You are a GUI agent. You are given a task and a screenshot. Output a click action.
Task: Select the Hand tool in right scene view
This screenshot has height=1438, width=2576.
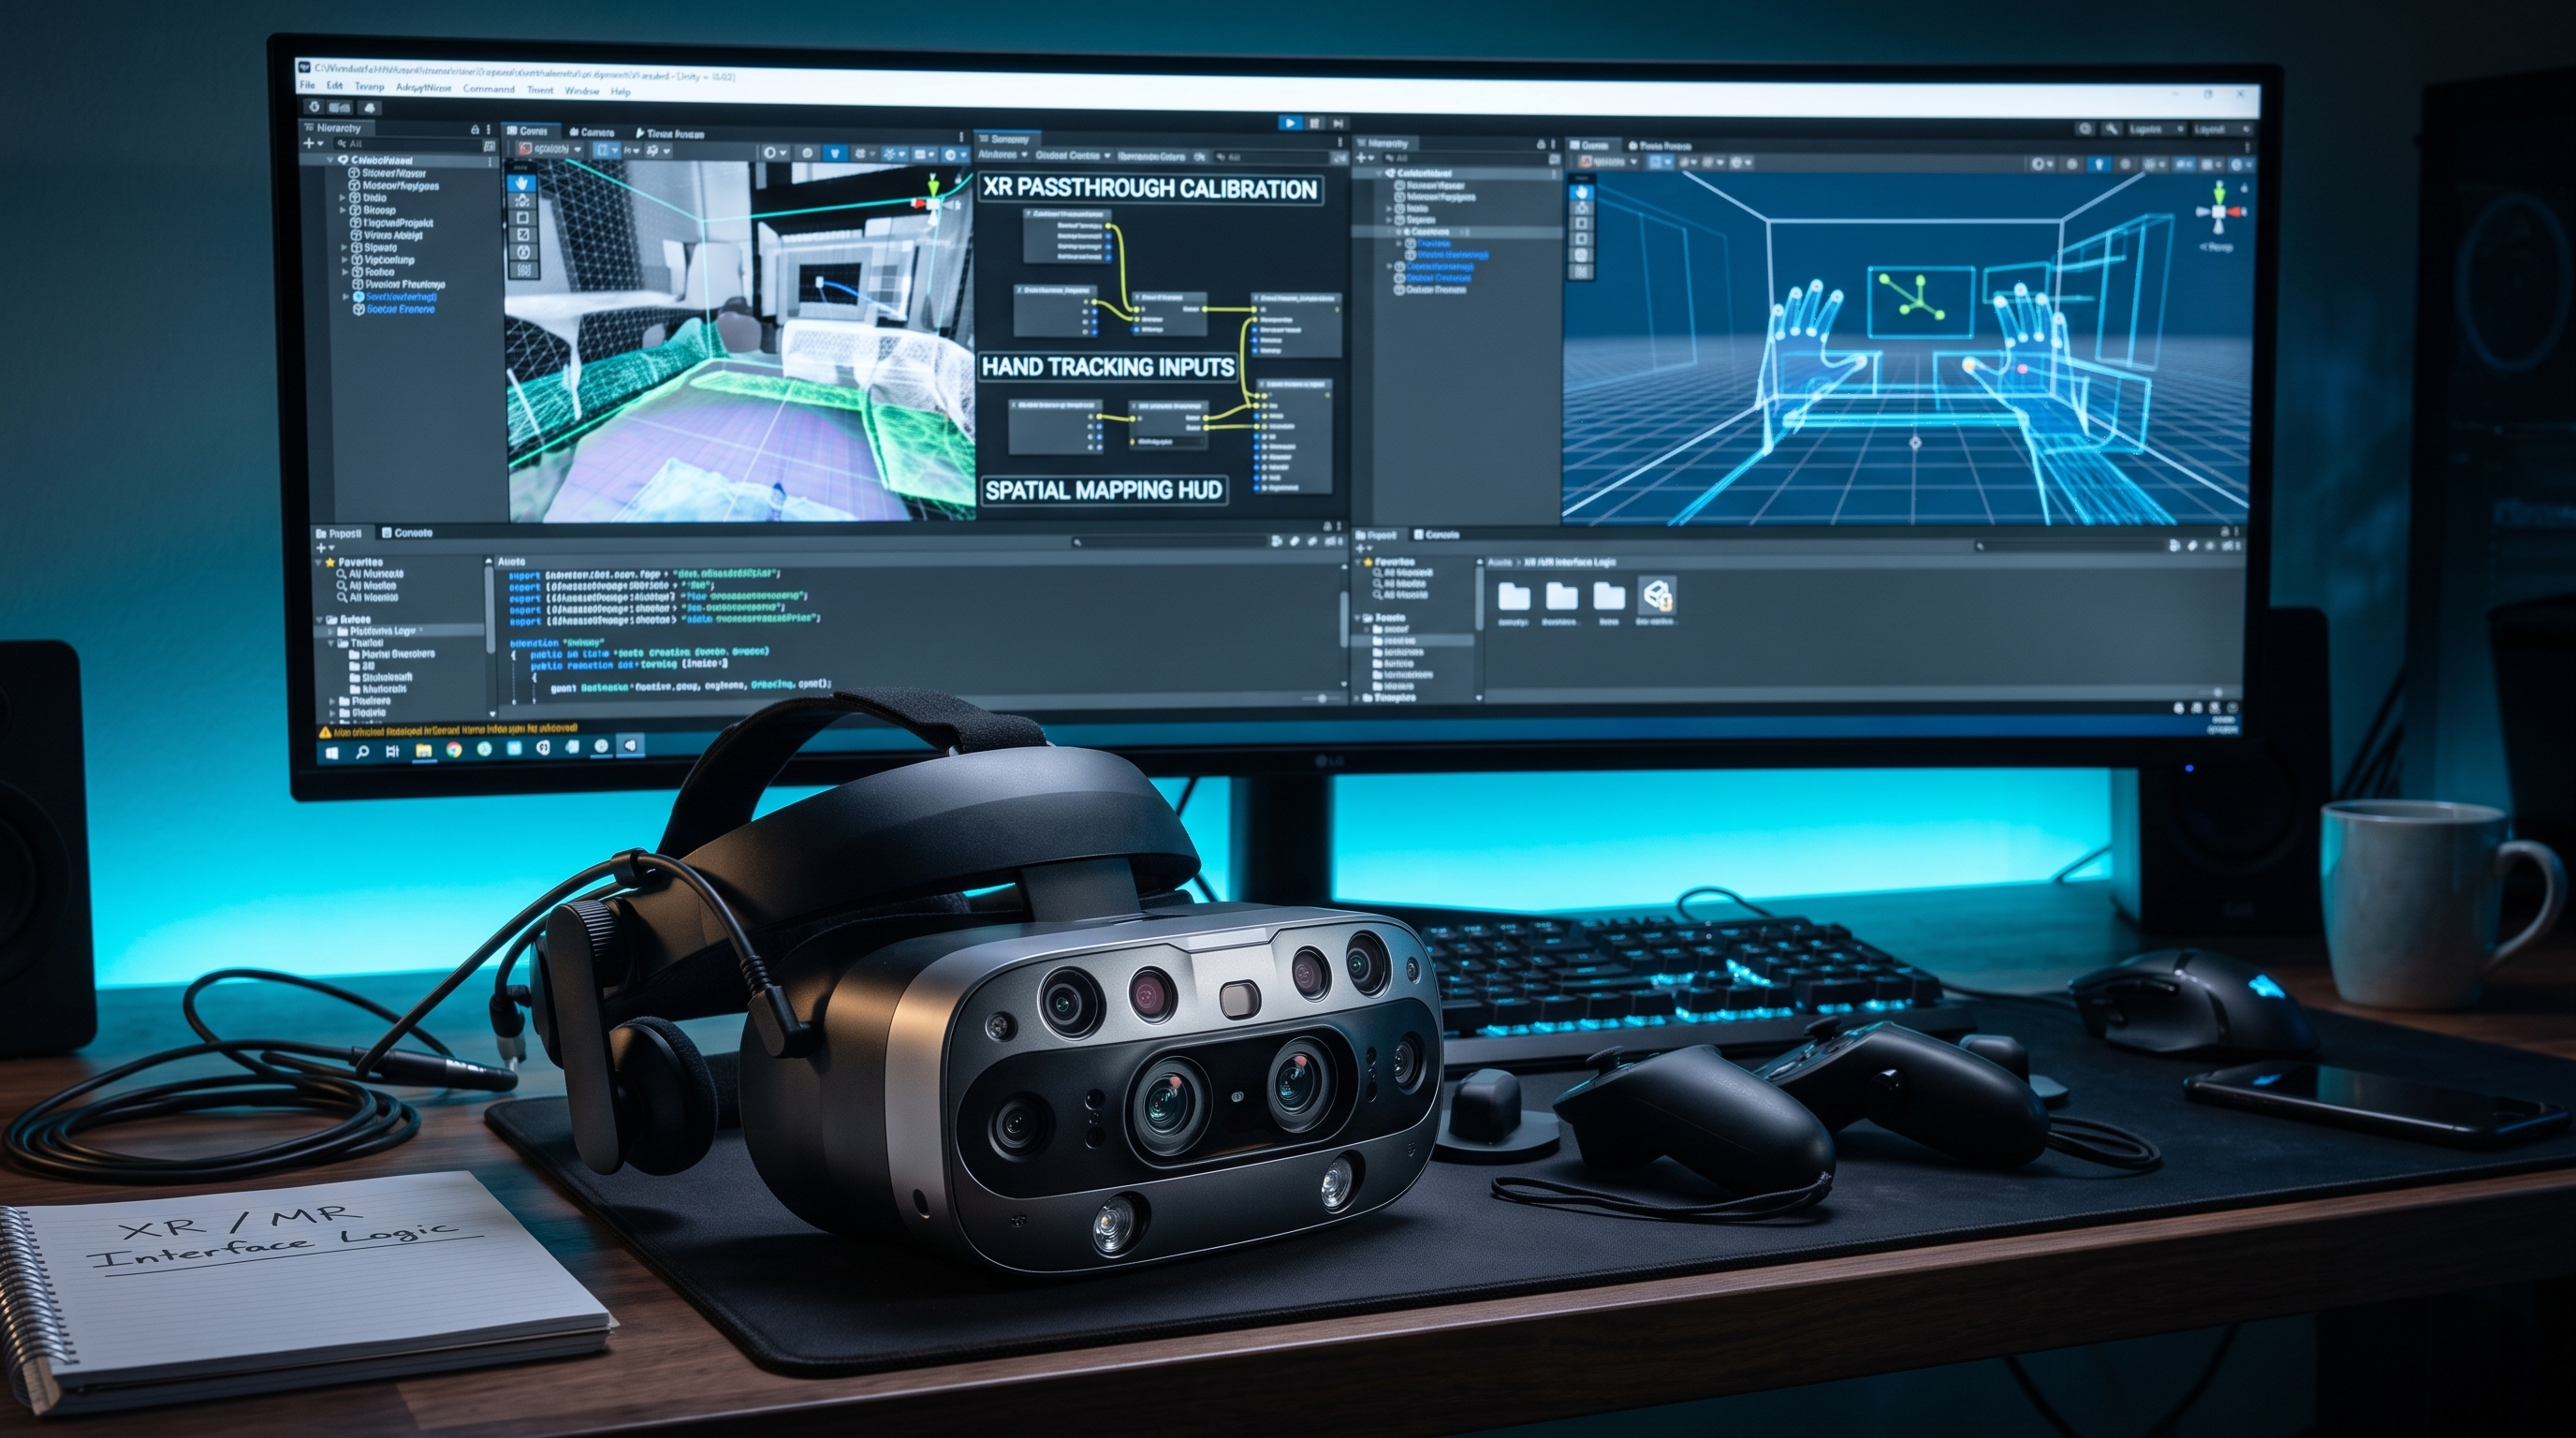pyautogui.click(x=1581, y=191)
